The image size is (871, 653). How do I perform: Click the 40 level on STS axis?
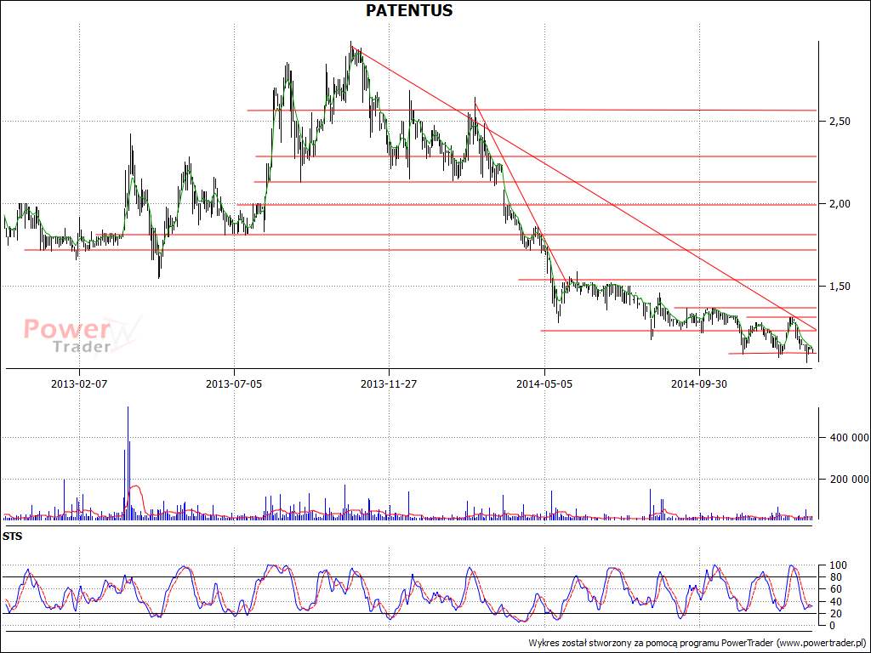pyautogui.click(x=834, y=602)
